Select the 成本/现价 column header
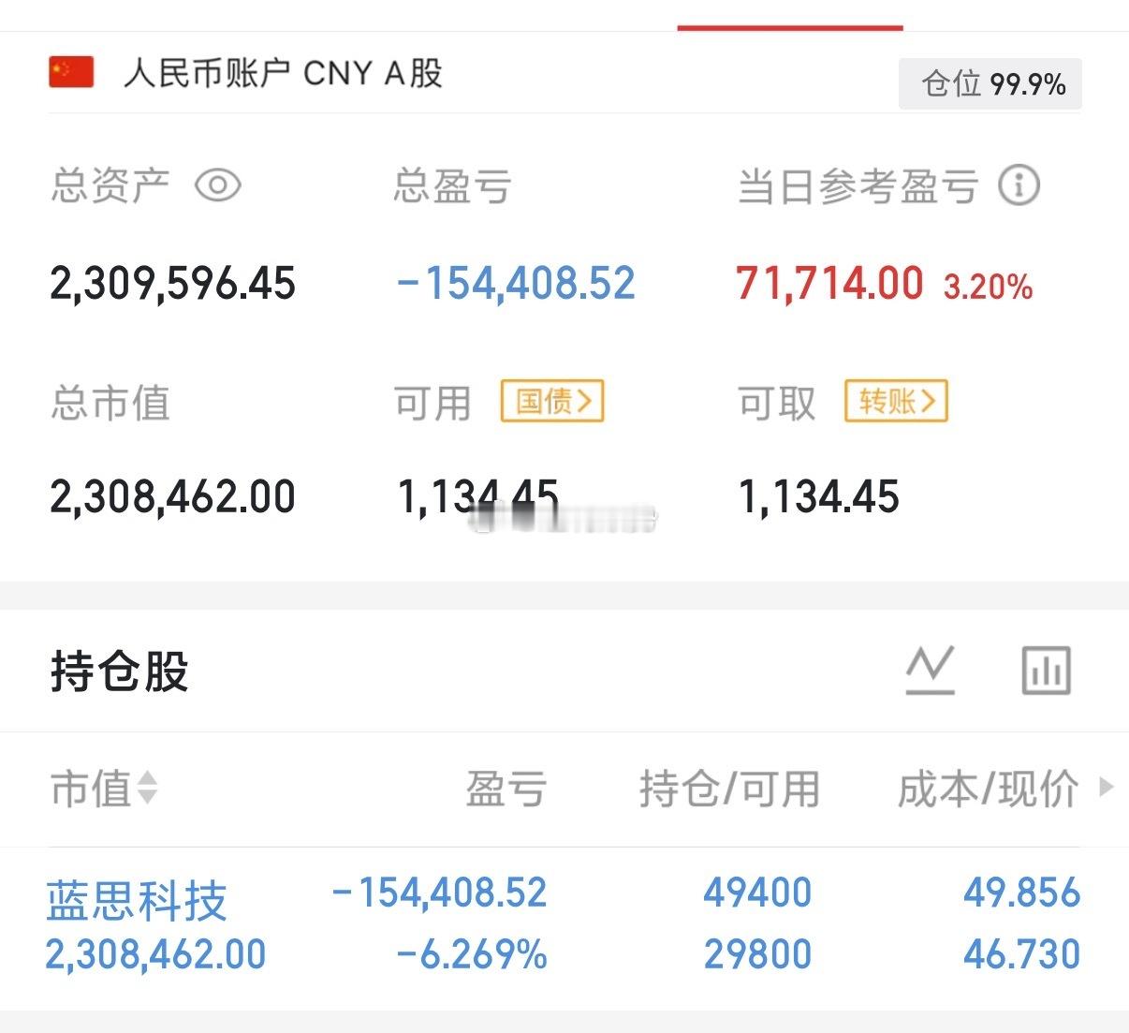 point(988,789)
